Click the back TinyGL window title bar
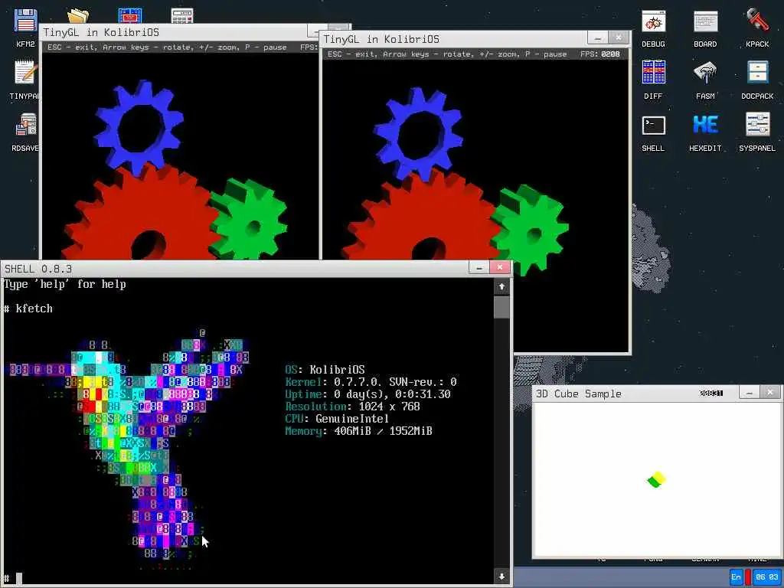Viewport: 784px width, 588px height. [x=174, y=32]
